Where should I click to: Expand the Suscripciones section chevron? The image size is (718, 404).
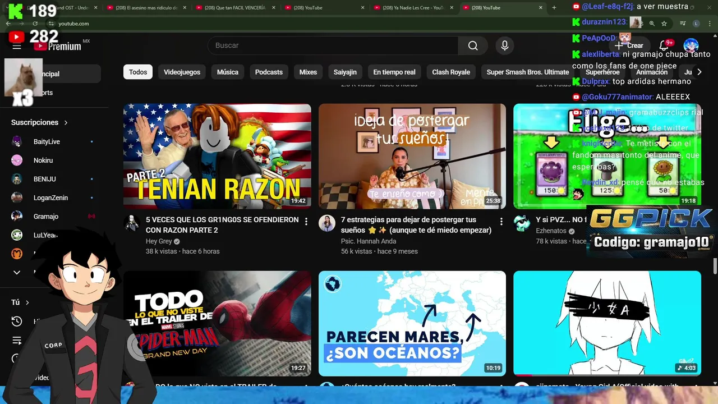coord(66,122)
